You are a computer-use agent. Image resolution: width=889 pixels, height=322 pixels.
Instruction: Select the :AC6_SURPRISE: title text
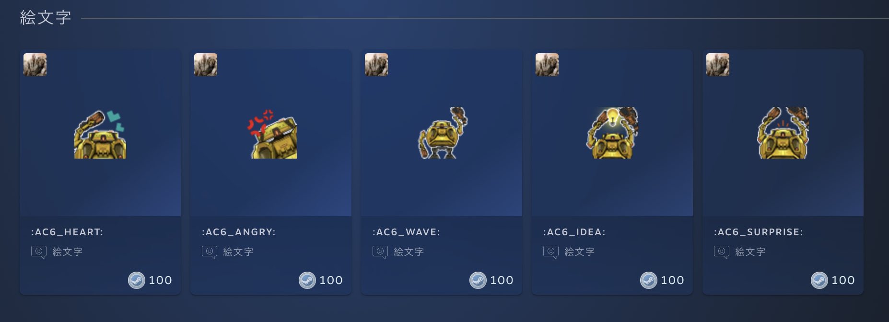[x=759, y=232]
